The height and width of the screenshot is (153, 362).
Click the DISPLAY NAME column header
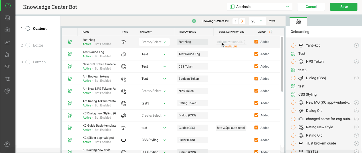click(188, 32)
